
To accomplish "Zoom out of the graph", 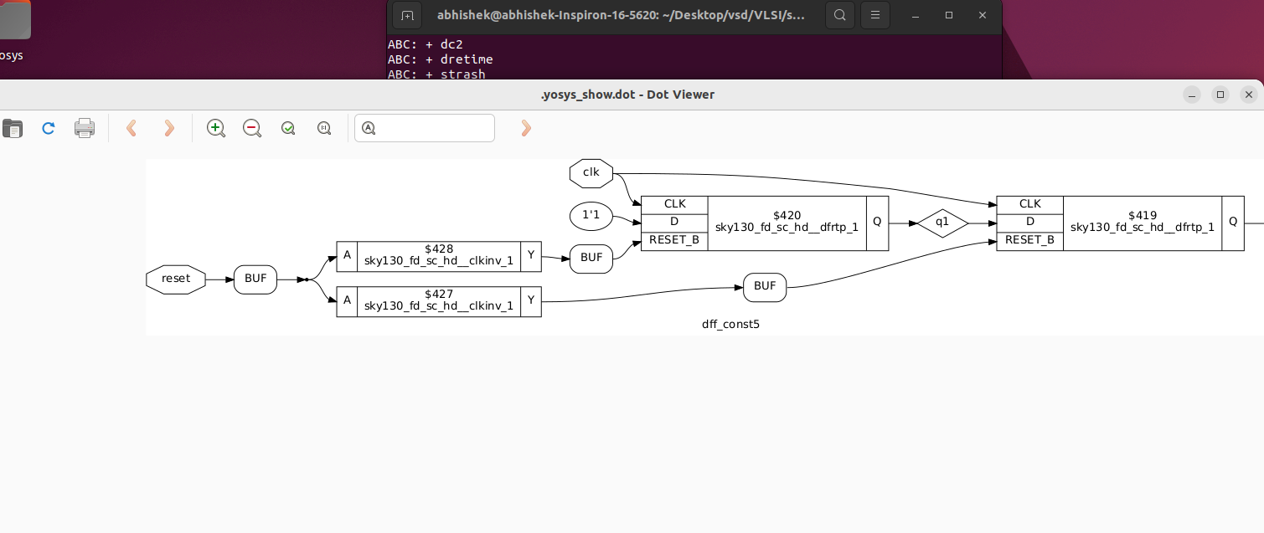I will (x=252, y=128).
